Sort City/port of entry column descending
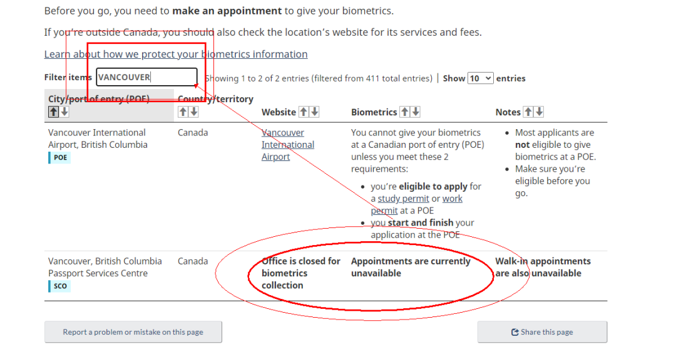The image size is (676, 344). click(64, 112)
